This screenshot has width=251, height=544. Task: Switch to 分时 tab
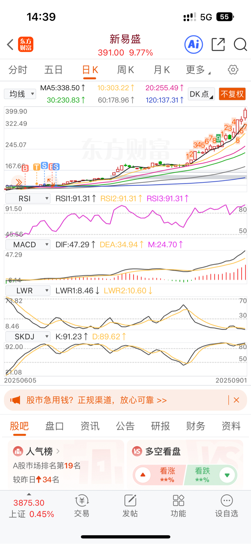18,70
